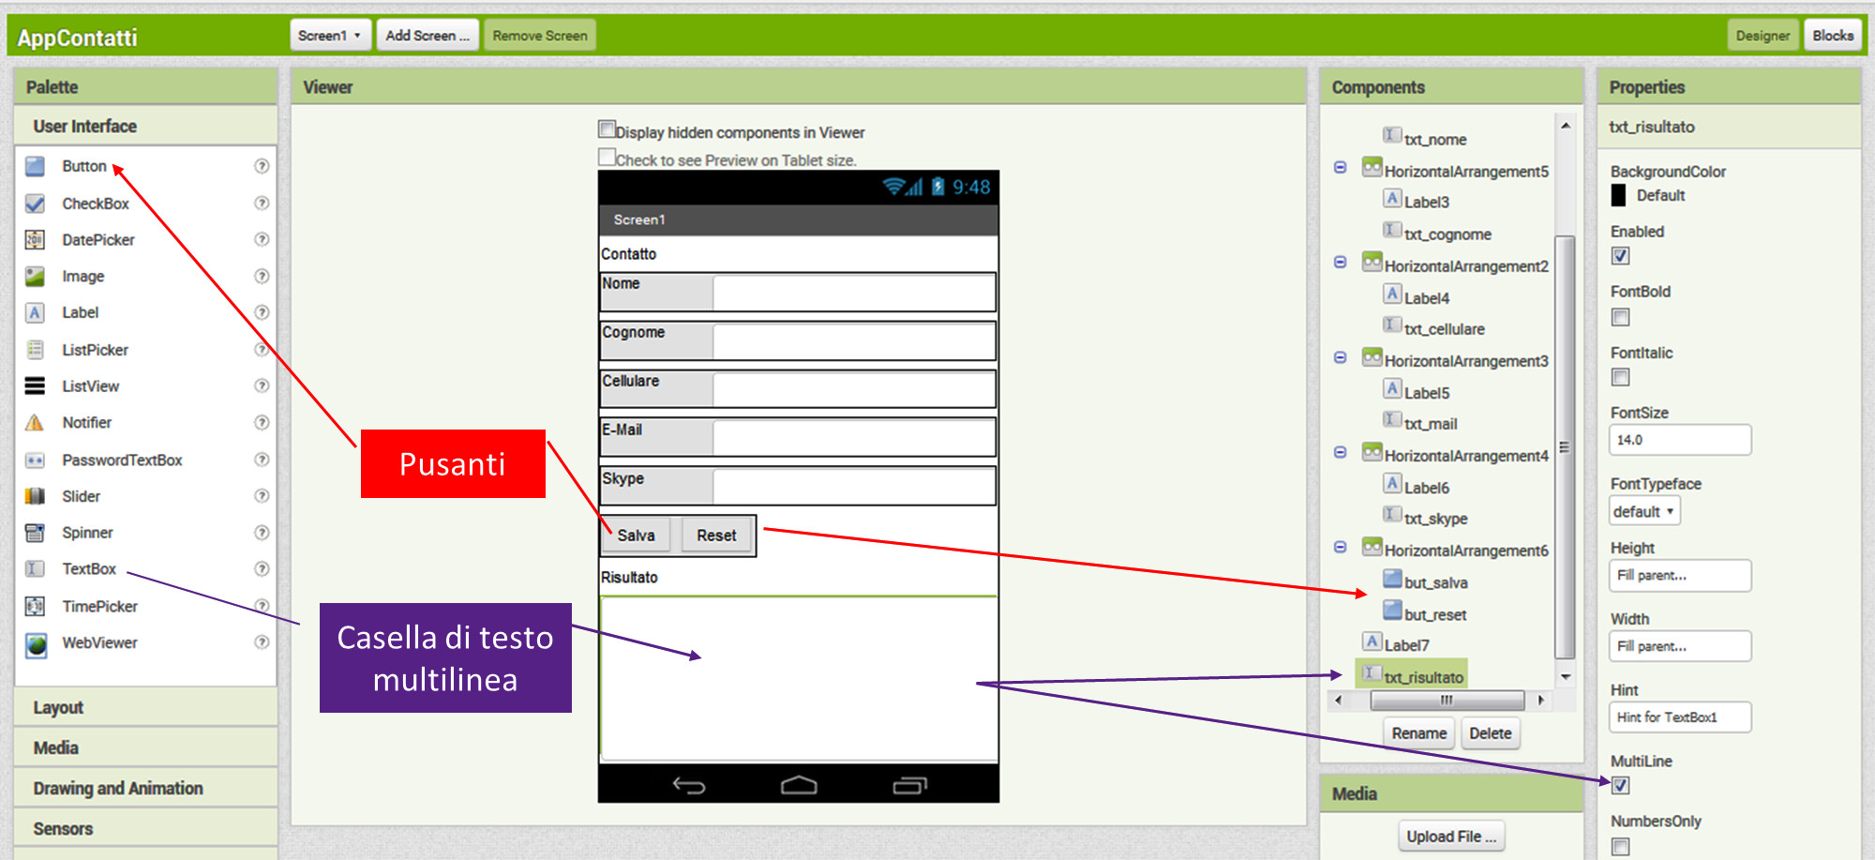
Task: Switch to the Blocks view
Action: (1832, 36)
